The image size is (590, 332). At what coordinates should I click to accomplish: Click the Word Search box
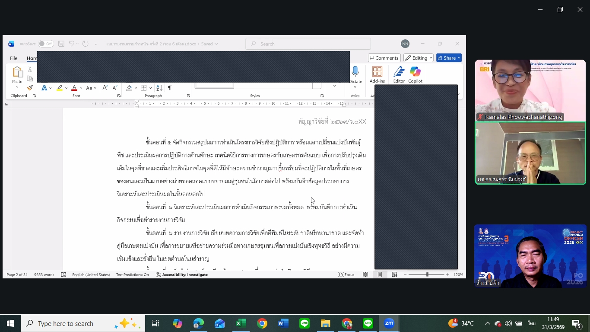tap(308, 44)
